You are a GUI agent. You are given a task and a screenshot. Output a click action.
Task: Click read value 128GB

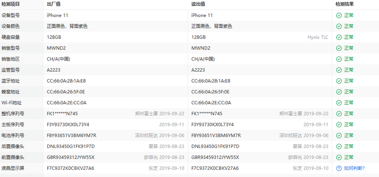198,37
